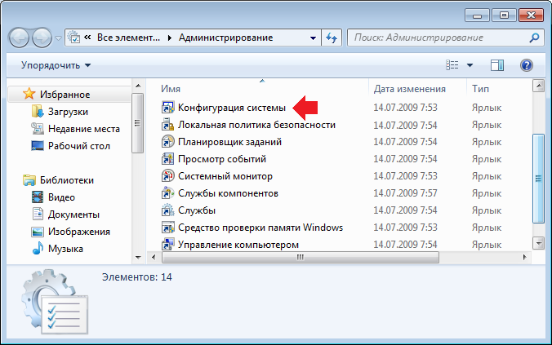This screenshot has height=345, width=552.
Task: Click the refresh button beside address bar
Action: coord(332,38)
